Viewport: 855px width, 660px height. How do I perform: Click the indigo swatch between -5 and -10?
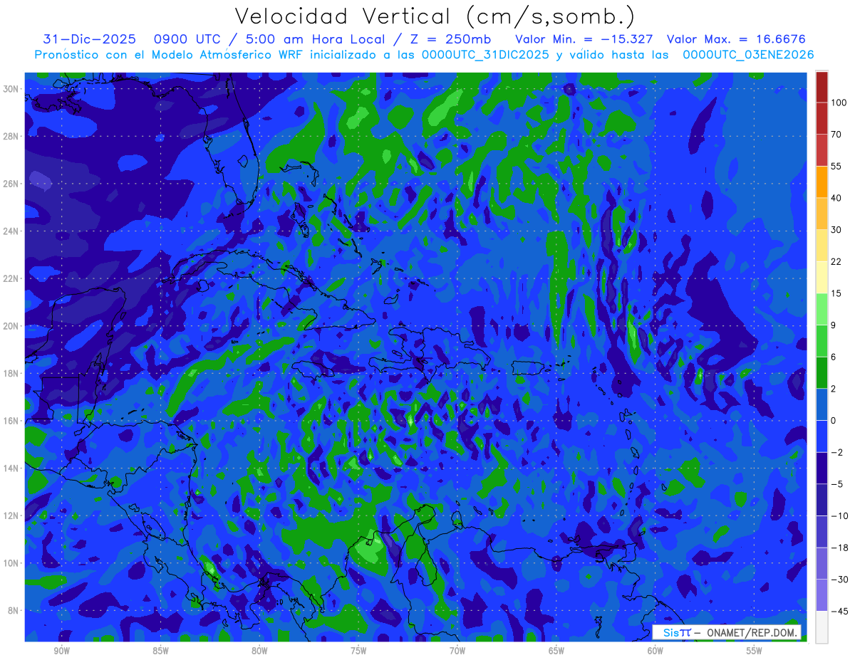point(822,499)
